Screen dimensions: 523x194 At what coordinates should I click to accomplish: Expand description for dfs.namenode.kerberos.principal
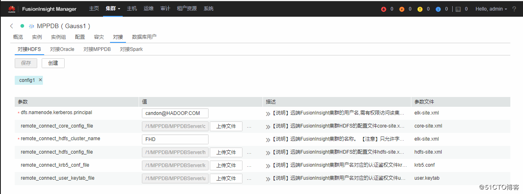pos(268,113)
